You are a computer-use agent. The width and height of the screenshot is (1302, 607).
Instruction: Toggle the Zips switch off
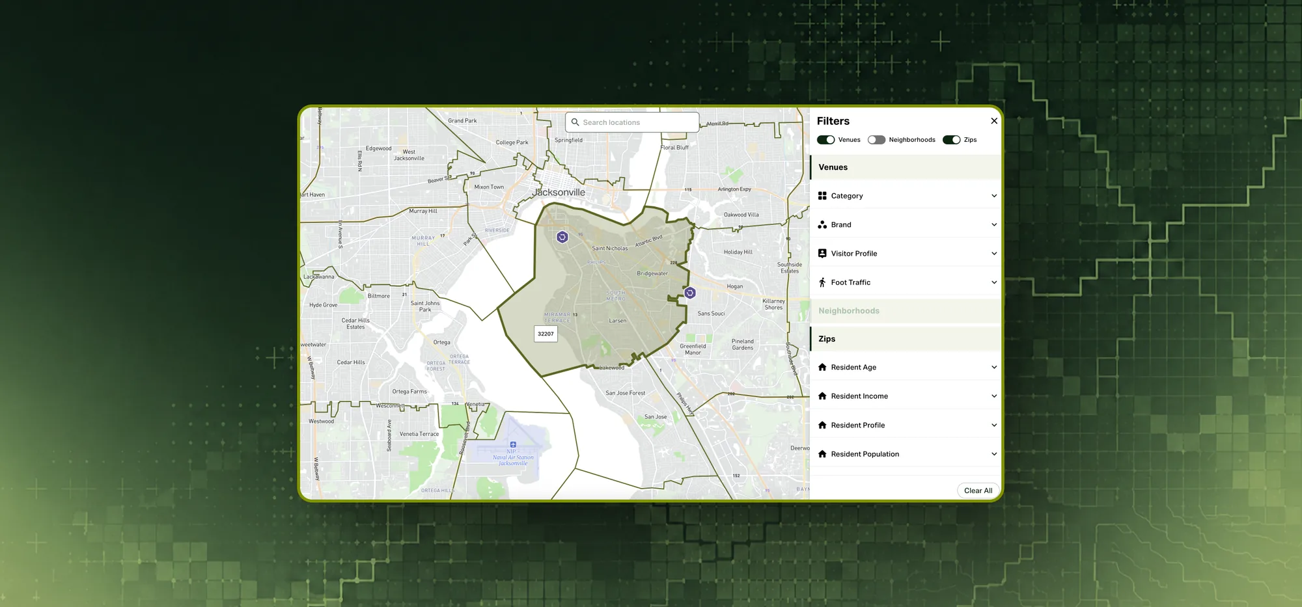(x=951, y=140)
